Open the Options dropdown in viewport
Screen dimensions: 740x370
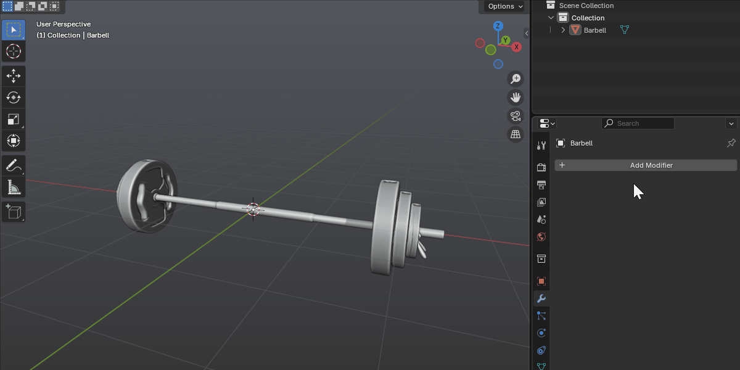point(504,6)
